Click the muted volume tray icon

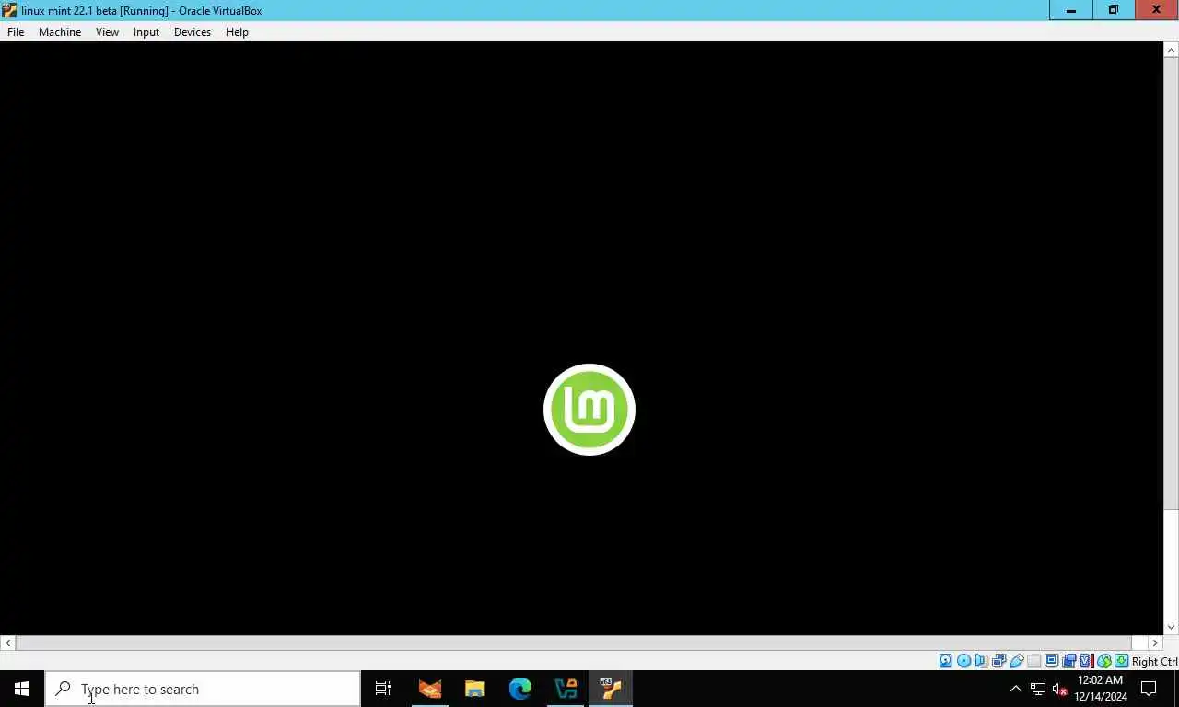[x=1059, y=689]
